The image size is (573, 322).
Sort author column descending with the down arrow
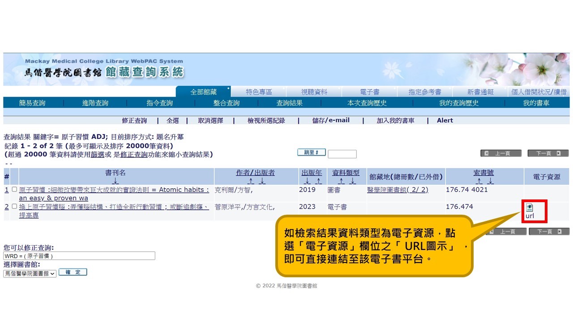click(262, 181)
